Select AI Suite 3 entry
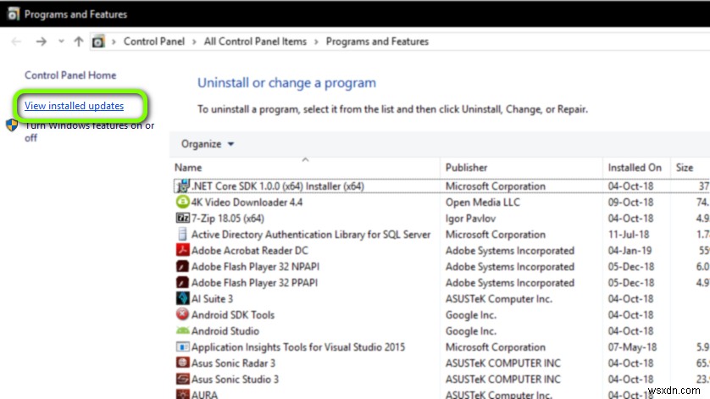The width and height of the screenshot is (710, 399). pos(212,299)
